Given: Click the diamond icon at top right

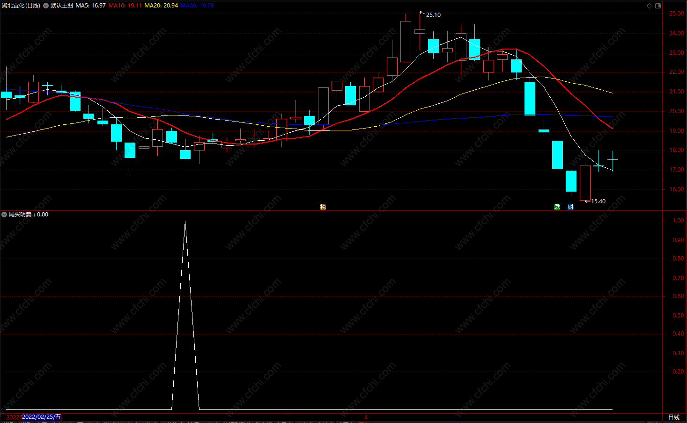Looking at the screenshot, I should coord(649,6).
